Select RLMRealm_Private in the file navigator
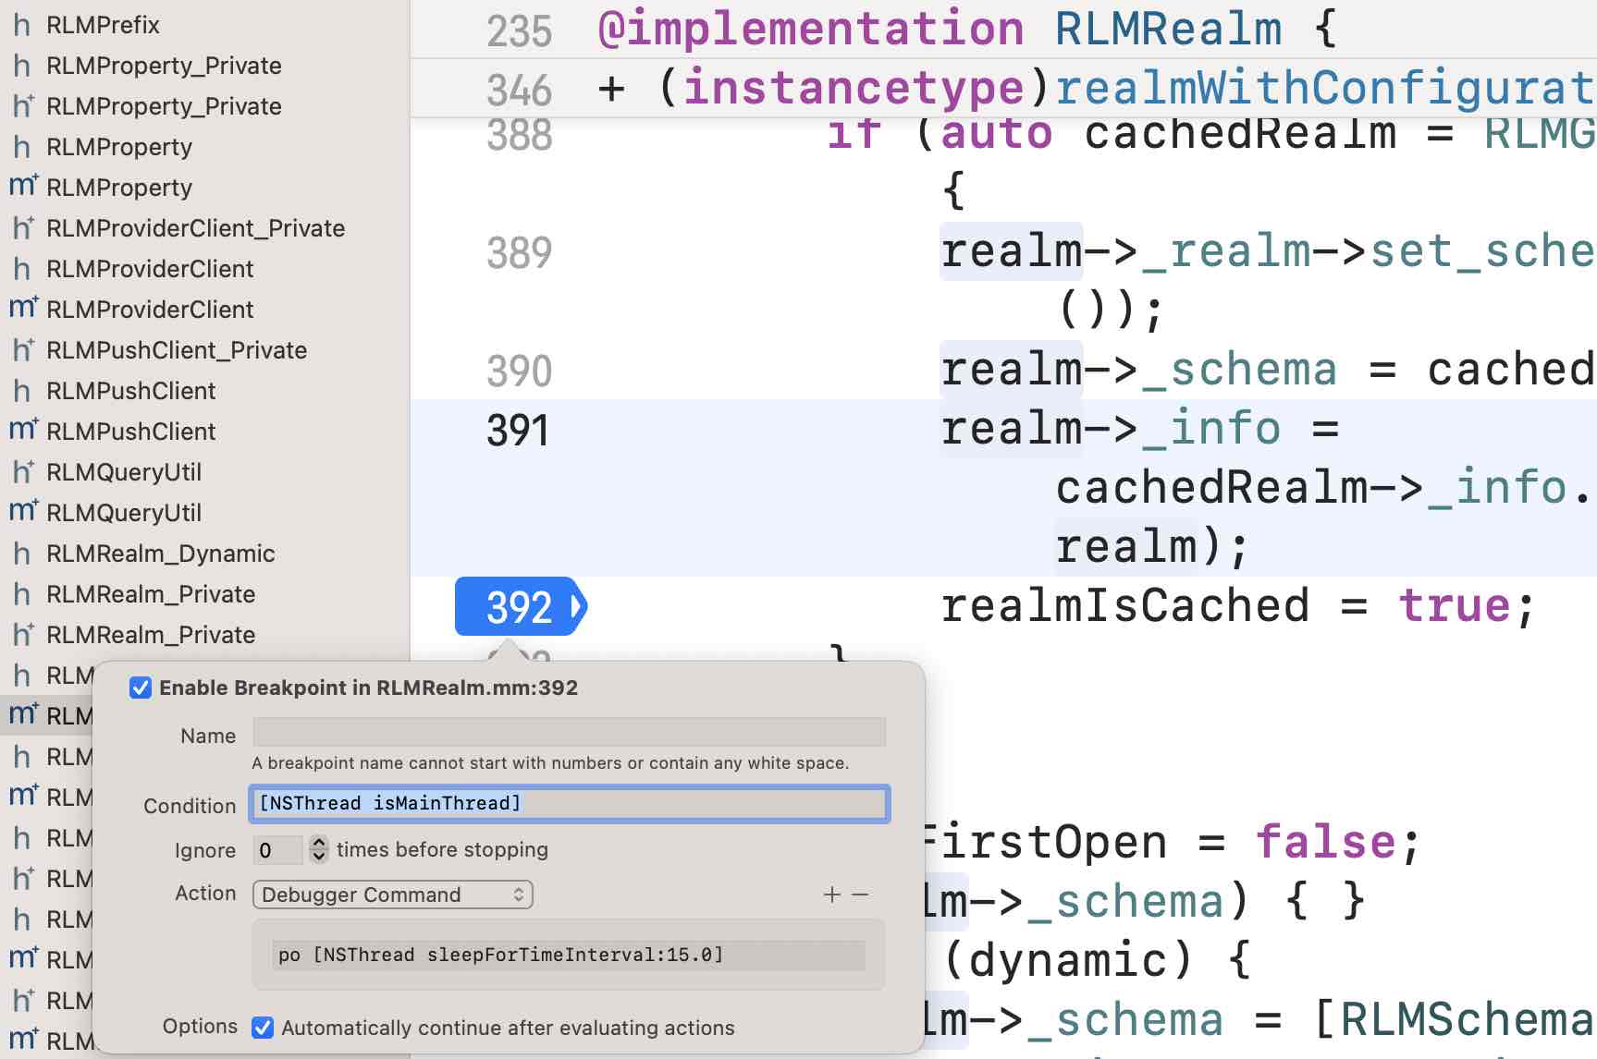 (153, 594)
